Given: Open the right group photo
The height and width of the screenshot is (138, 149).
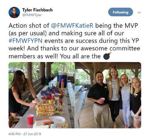Looking at the screenshot, I should (108, 95).
